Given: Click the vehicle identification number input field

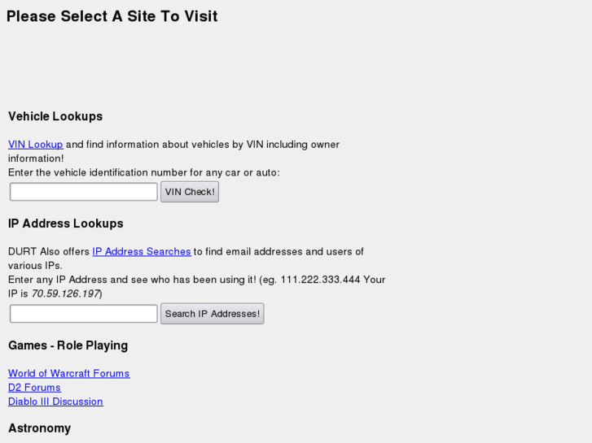Looking at the screenshot, I should (83, 192).
